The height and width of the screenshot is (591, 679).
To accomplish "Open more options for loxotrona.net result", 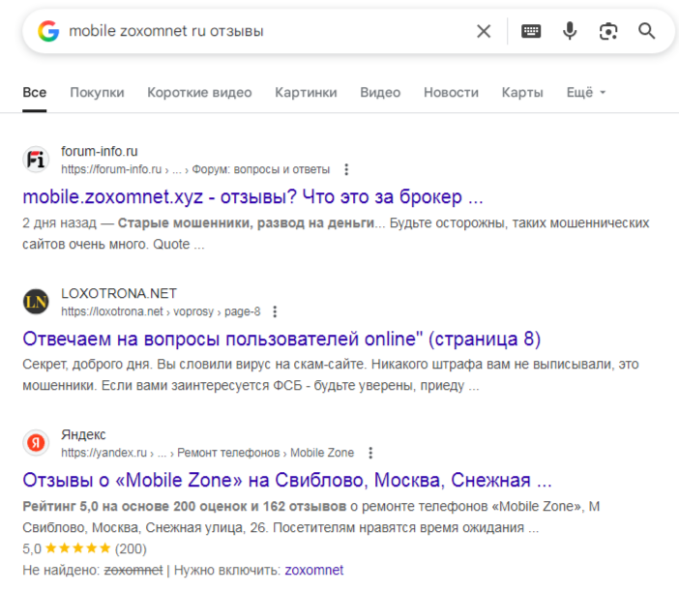I will pyautogui.click(x=275, y=311).
